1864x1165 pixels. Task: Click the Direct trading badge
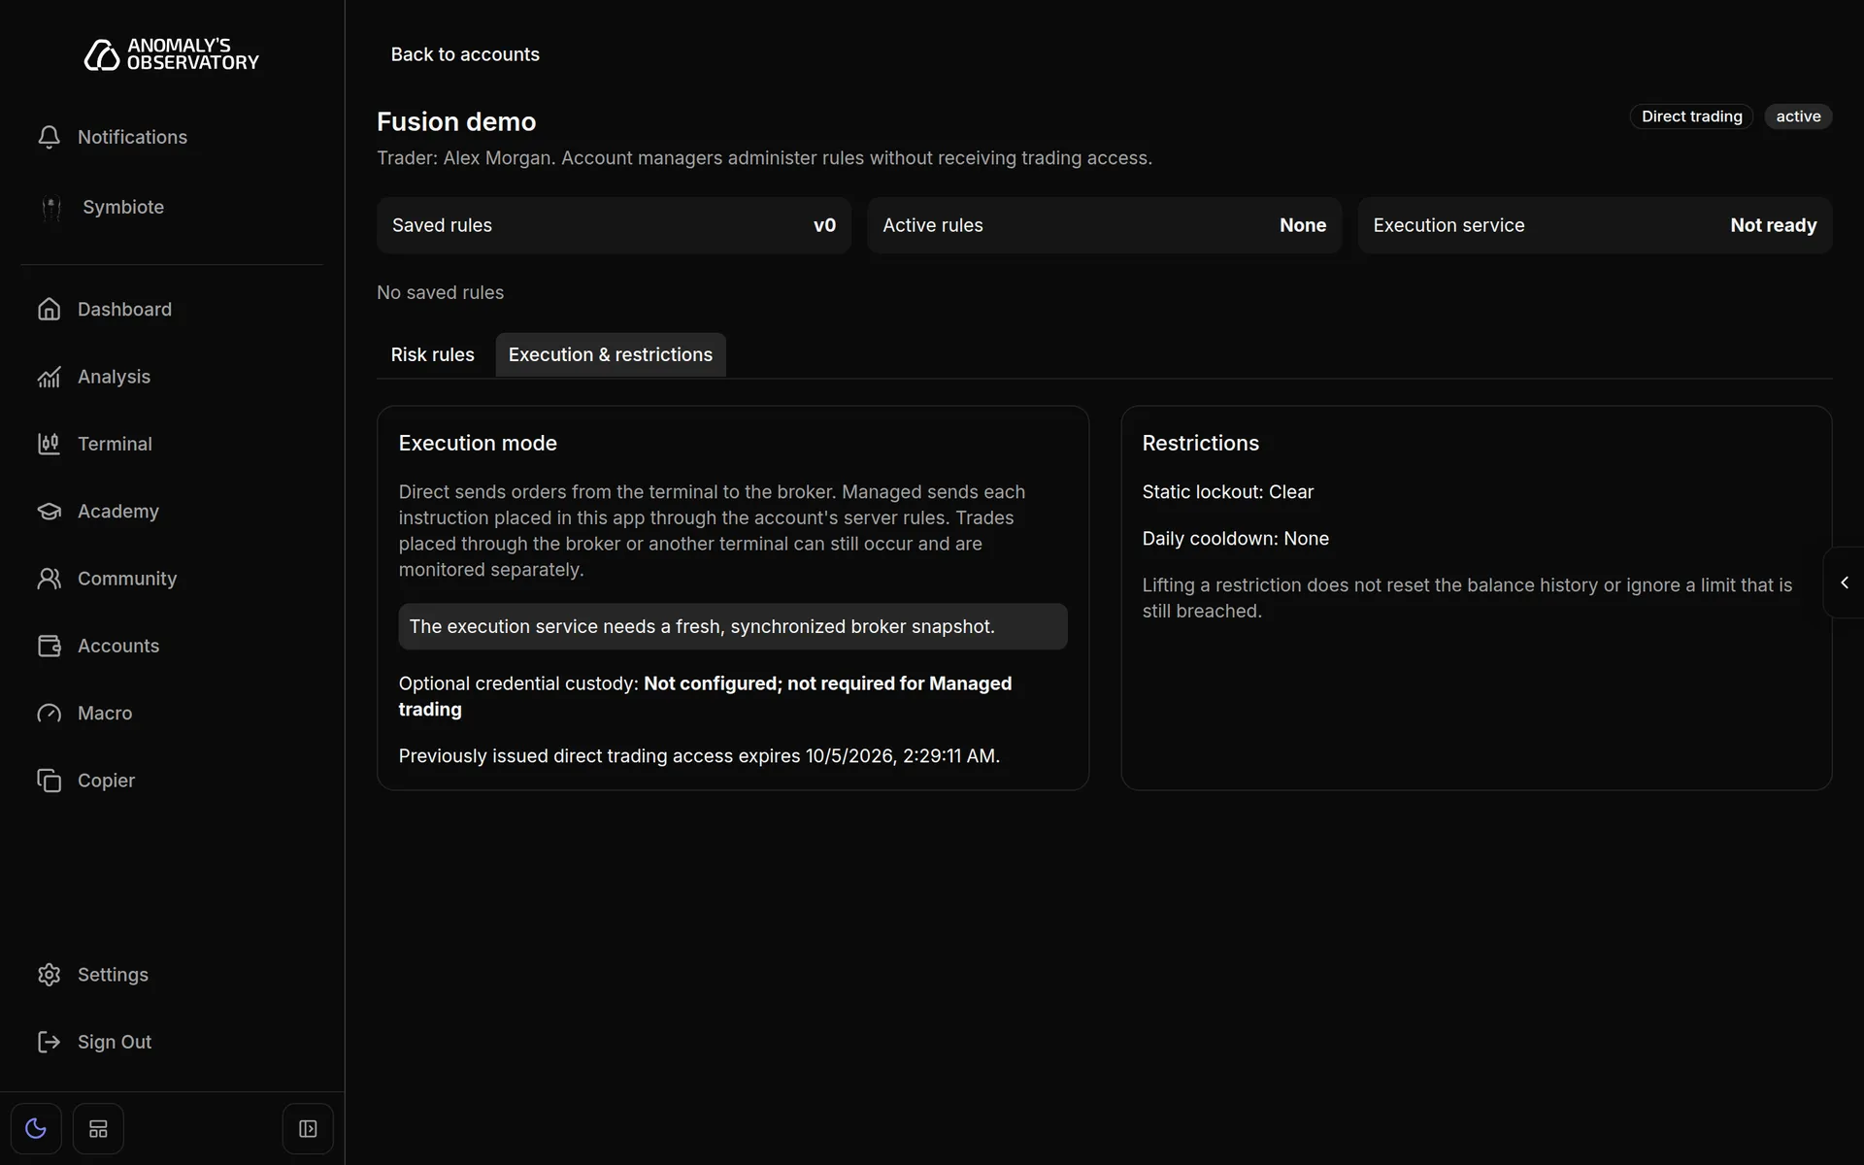click(x=1691, y=116)
